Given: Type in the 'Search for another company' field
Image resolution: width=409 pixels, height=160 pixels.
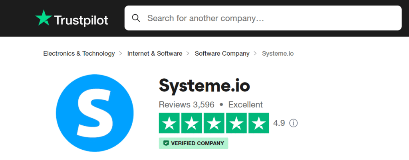Looking at the screenshot, I should pyautogui.click(x=268, y=18).
